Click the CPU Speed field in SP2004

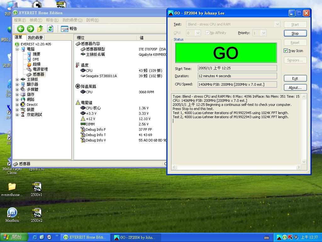237,84
